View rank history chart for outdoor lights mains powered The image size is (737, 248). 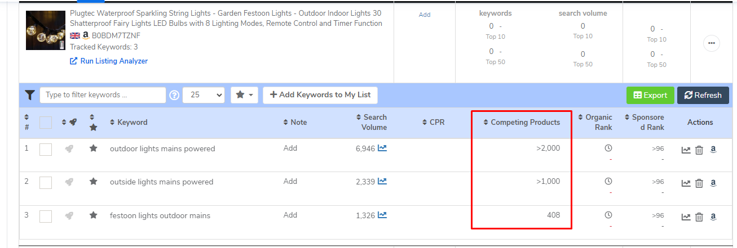tap(686, 150)
